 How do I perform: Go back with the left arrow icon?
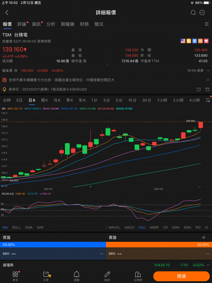point(7,13)
